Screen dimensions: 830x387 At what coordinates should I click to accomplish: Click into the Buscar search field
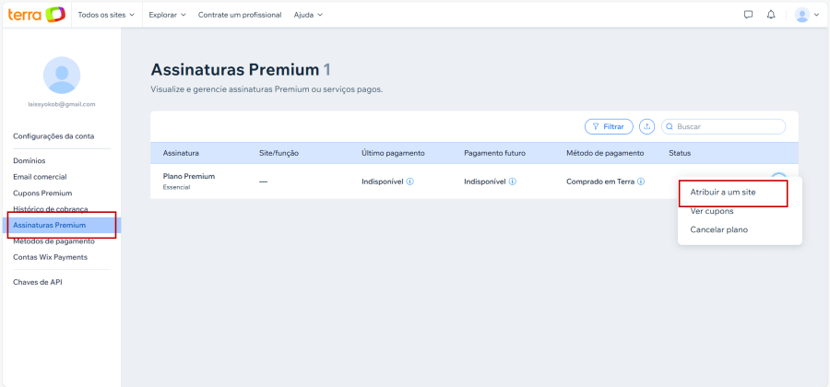coord(729,126)
